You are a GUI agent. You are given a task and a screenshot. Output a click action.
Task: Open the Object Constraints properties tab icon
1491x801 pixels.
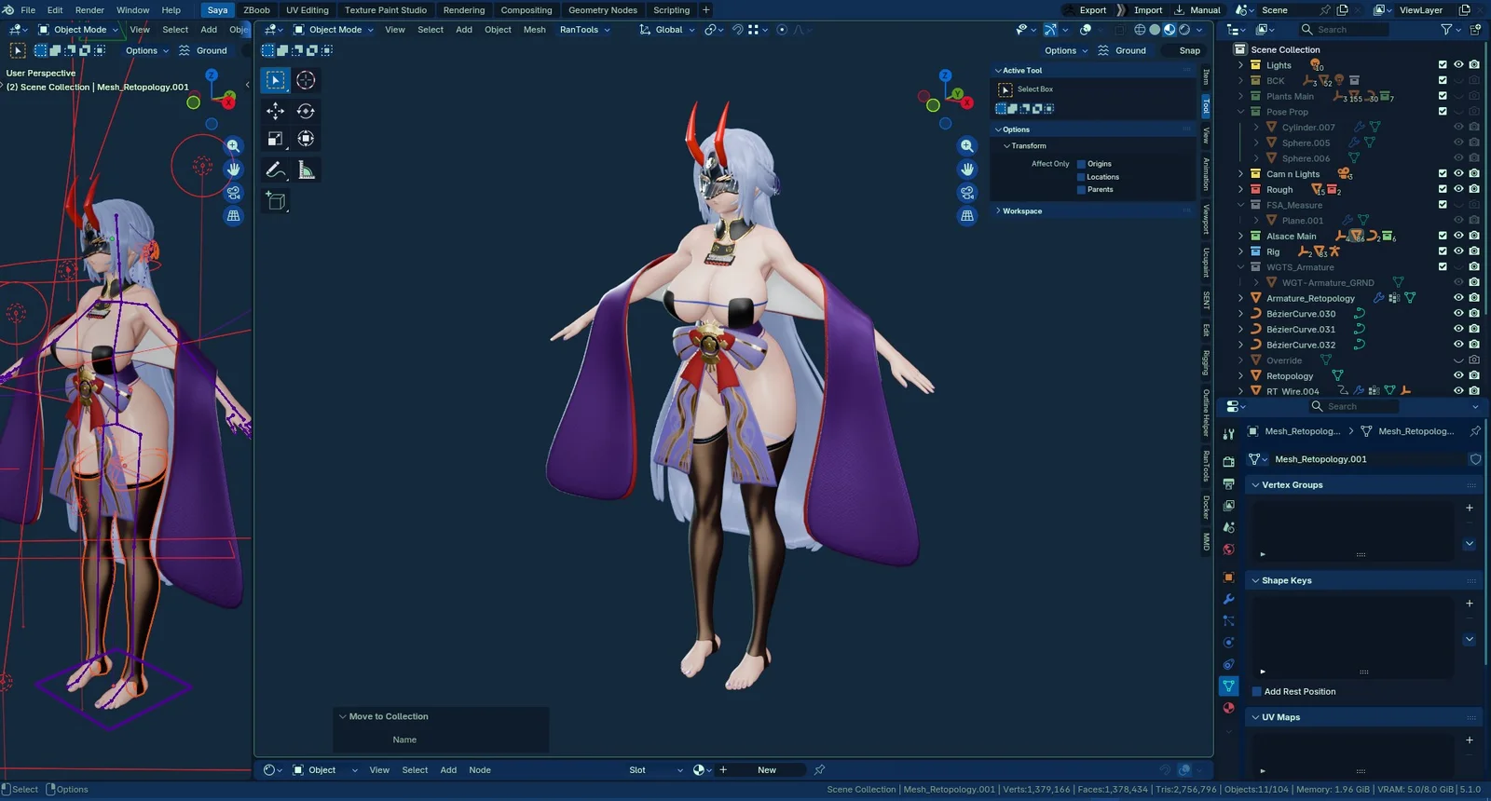coord(1228,664)
